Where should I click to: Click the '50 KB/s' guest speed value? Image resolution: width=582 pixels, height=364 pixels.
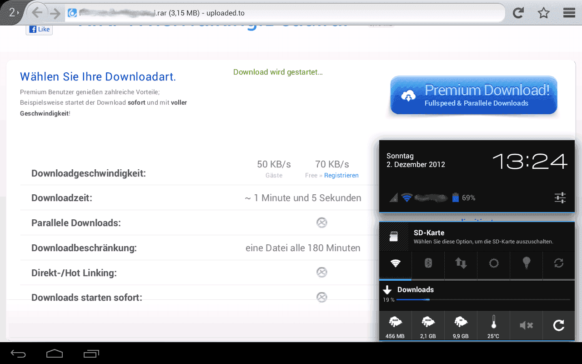click(274, 164)
